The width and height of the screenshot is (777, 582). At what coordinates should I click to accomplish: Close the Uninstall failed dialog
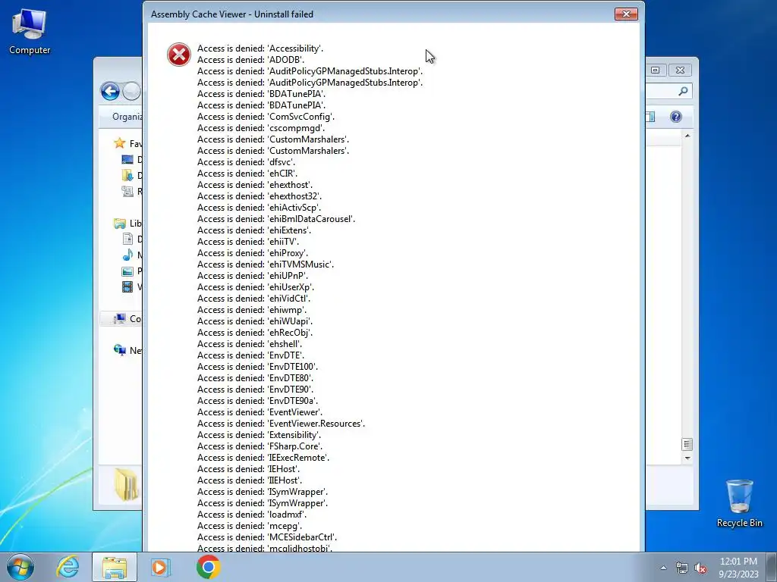coord(626,14)
